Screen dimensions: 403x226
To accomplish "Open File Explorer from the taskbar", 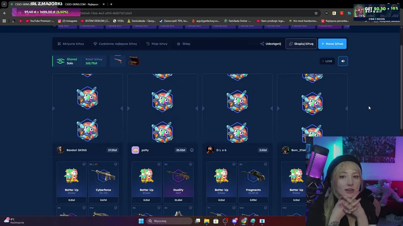I will tap(207, 221).
